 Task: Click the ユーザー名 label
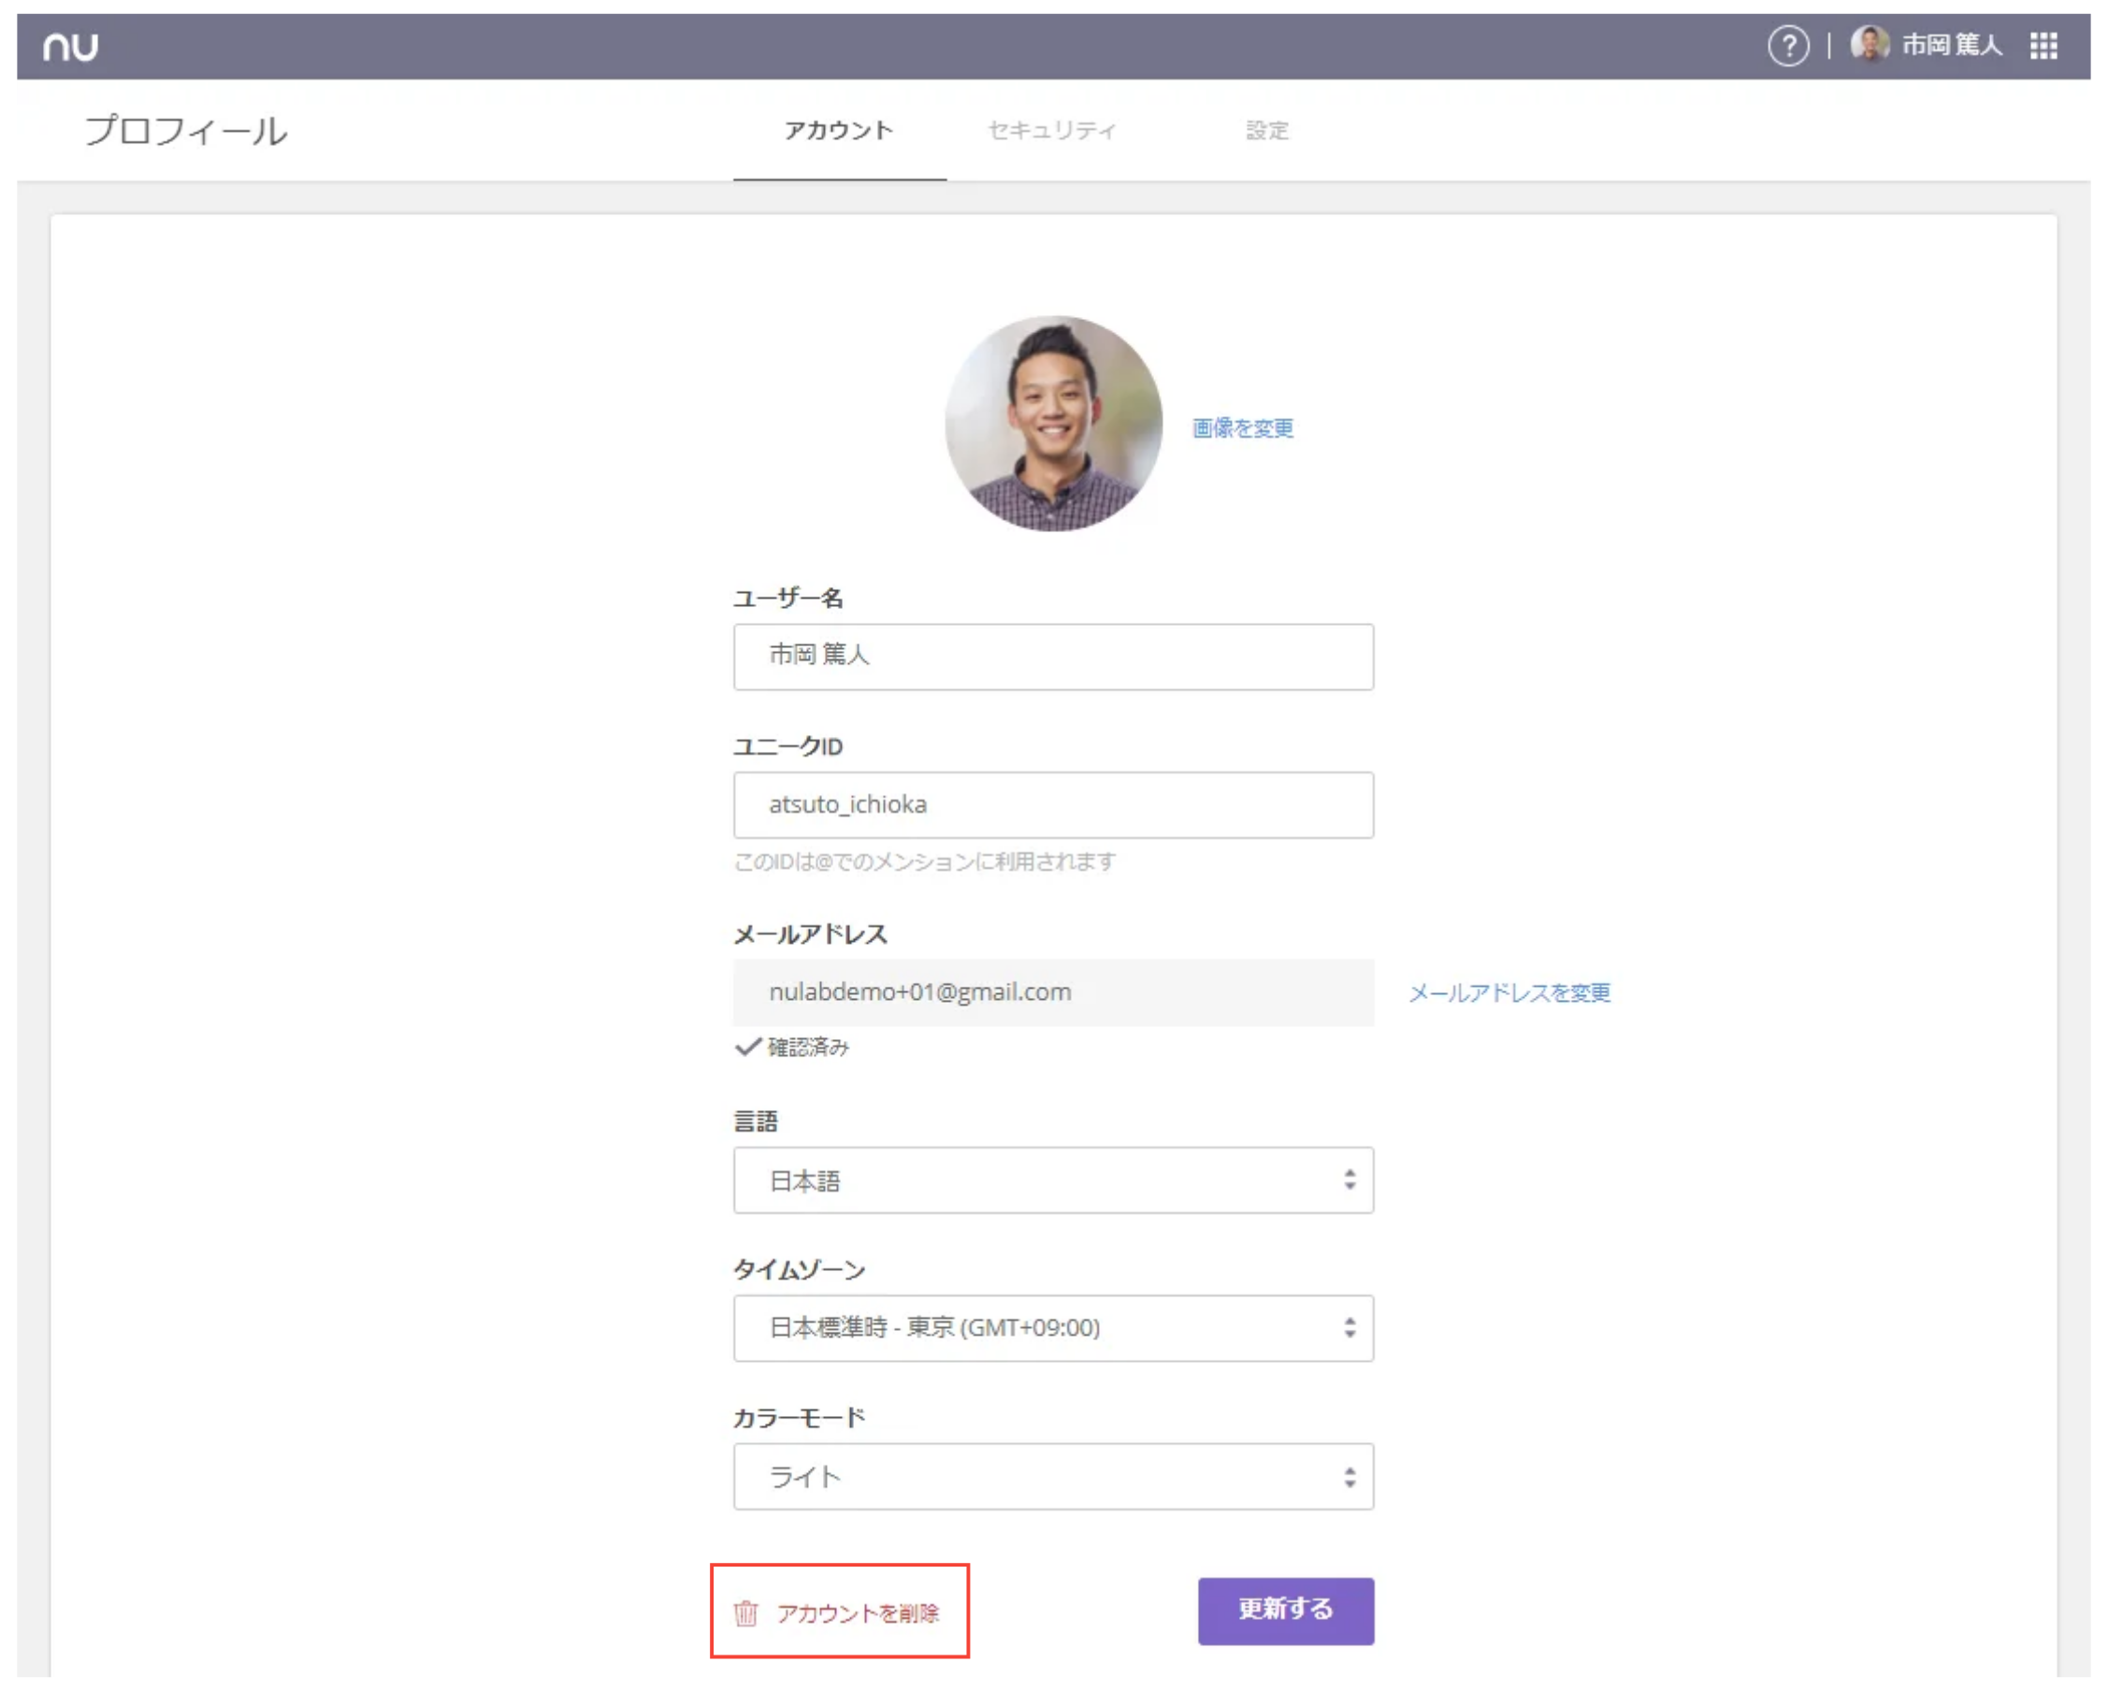[x=788, y=598]
